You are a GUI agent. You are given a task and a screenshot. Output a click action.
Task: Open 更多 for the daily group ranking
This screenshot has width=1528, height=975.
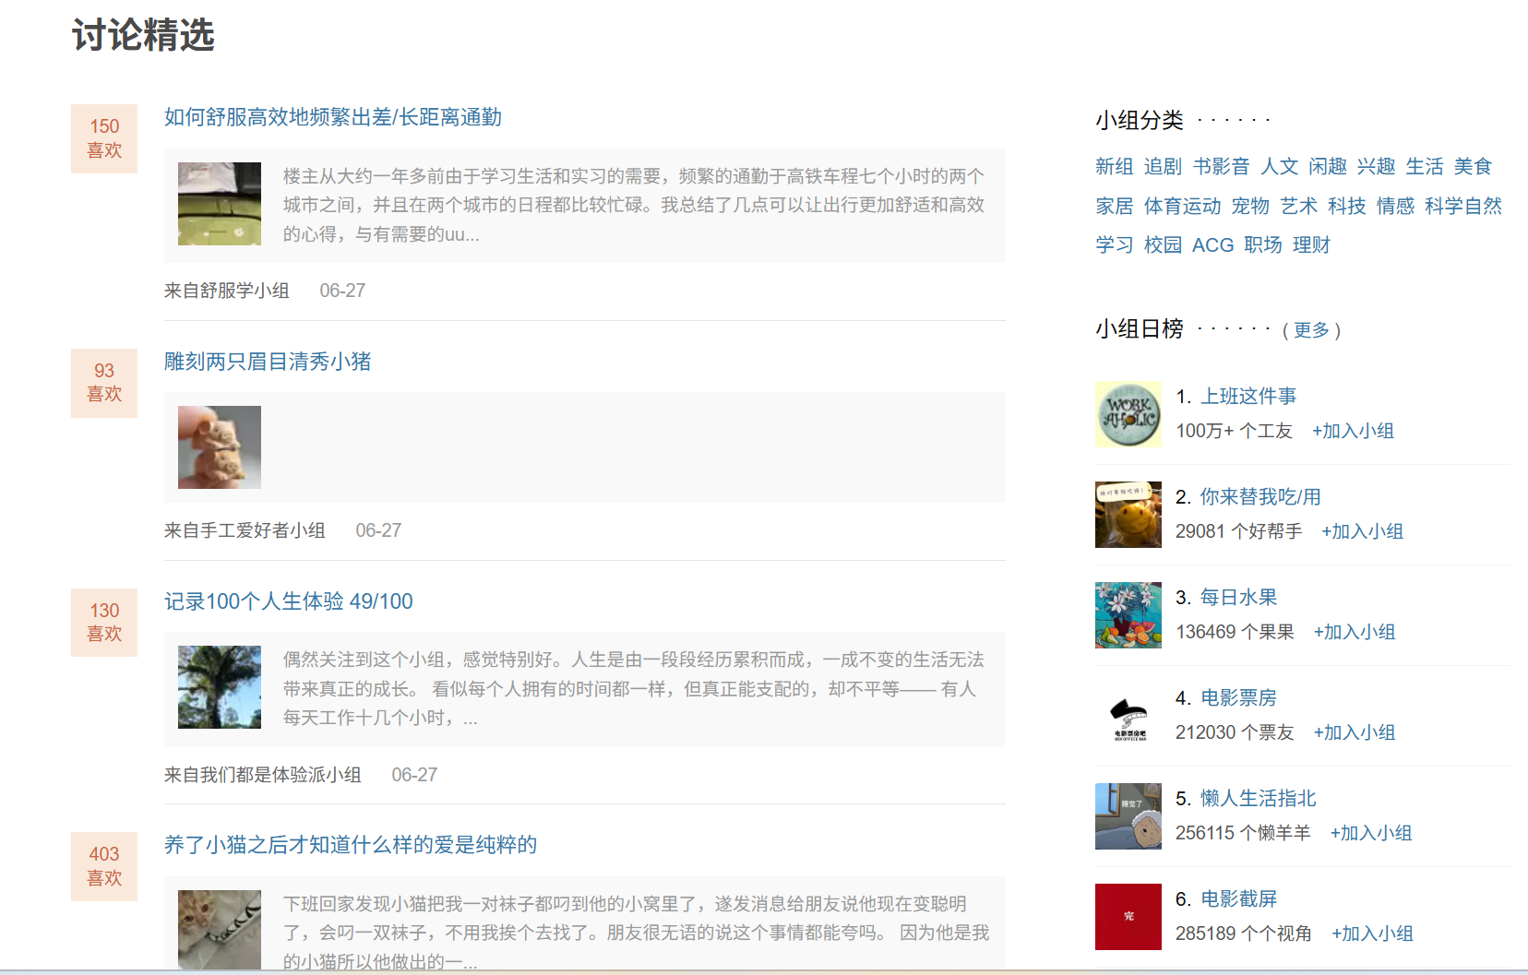1311,330
